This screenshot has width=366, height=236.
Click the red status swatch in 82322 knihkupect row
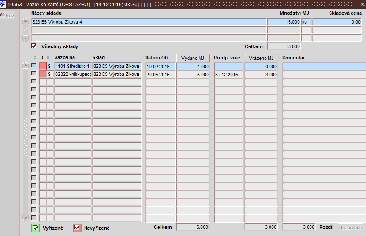click(x=43, y=74)
